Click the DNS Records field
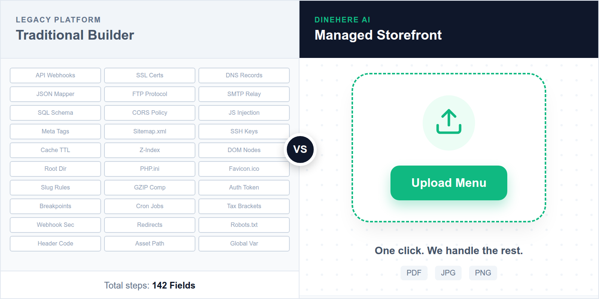The width and height of the screenshot is (599, 299). pos(244,75)
